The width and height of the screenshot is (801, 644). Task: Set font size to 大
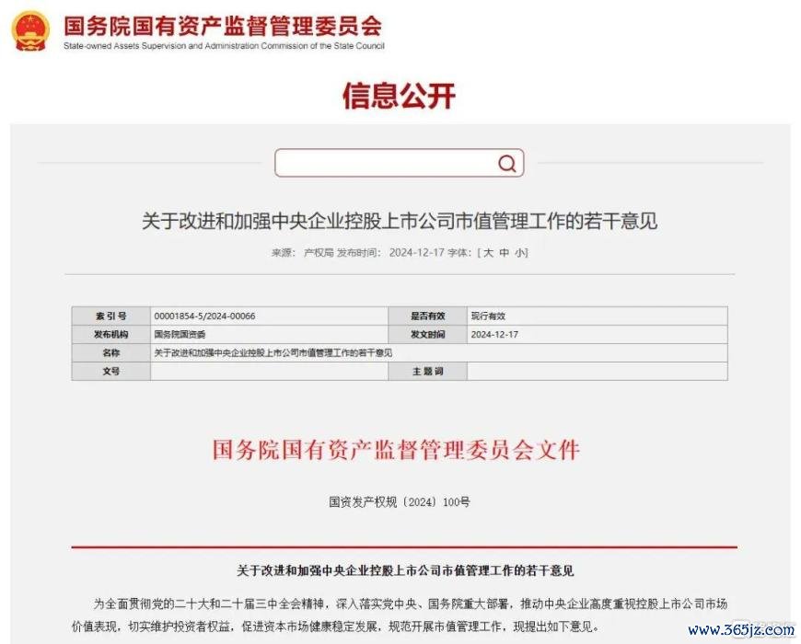pyautogui.click(x=488, y=253)
